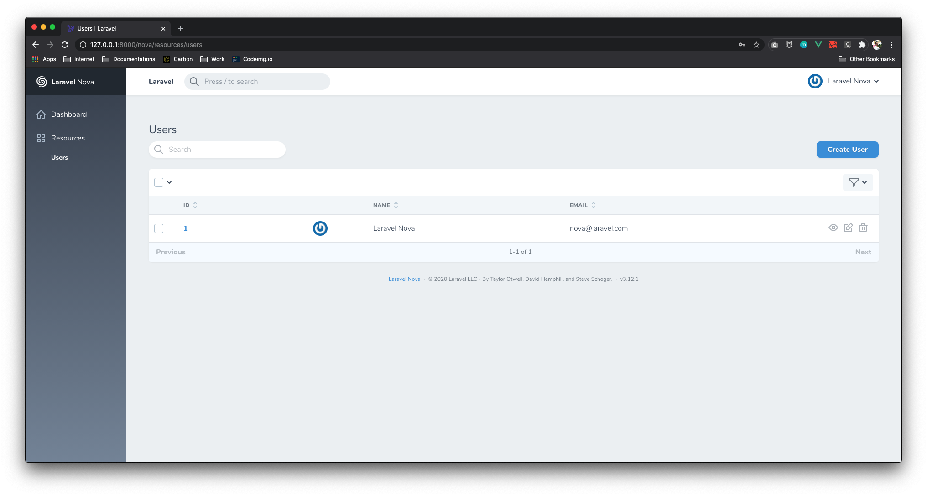927x496 pixels.
Task: Click the view eye icon for user row
Action: (x=833, y=228)
